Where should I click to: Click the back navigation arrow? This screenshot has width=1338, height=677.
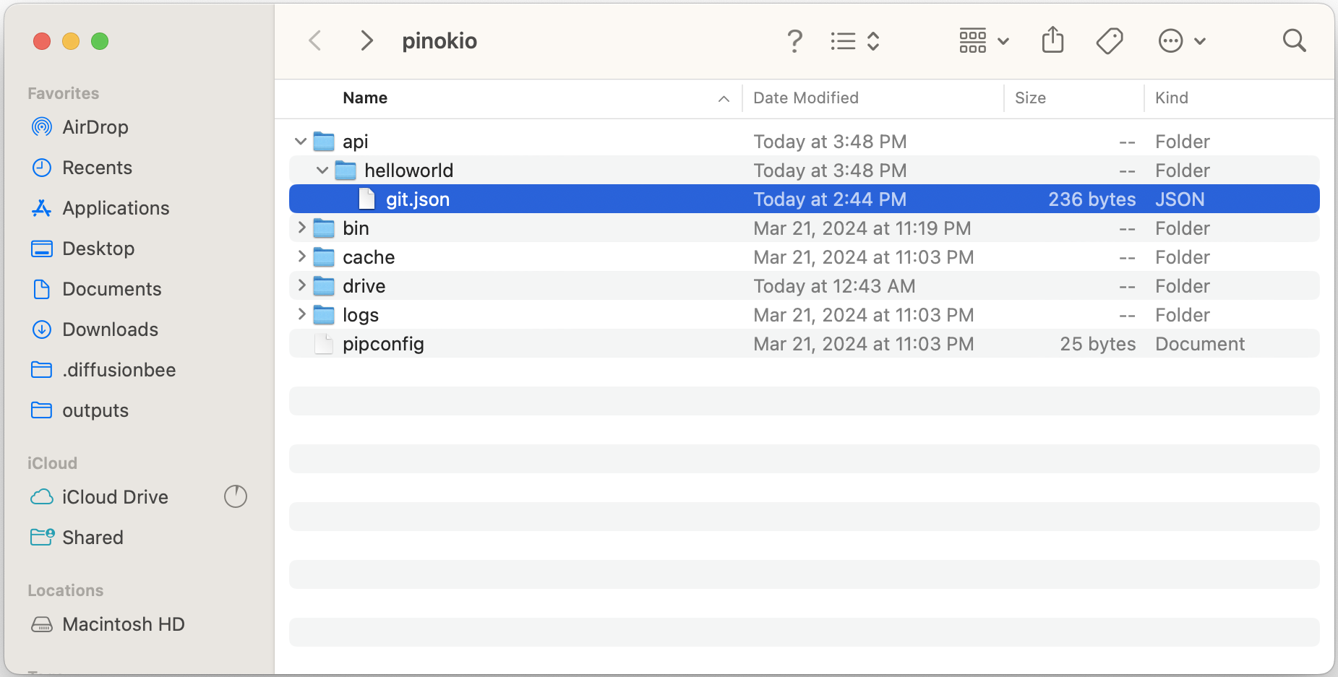click(x=315, y=40)
